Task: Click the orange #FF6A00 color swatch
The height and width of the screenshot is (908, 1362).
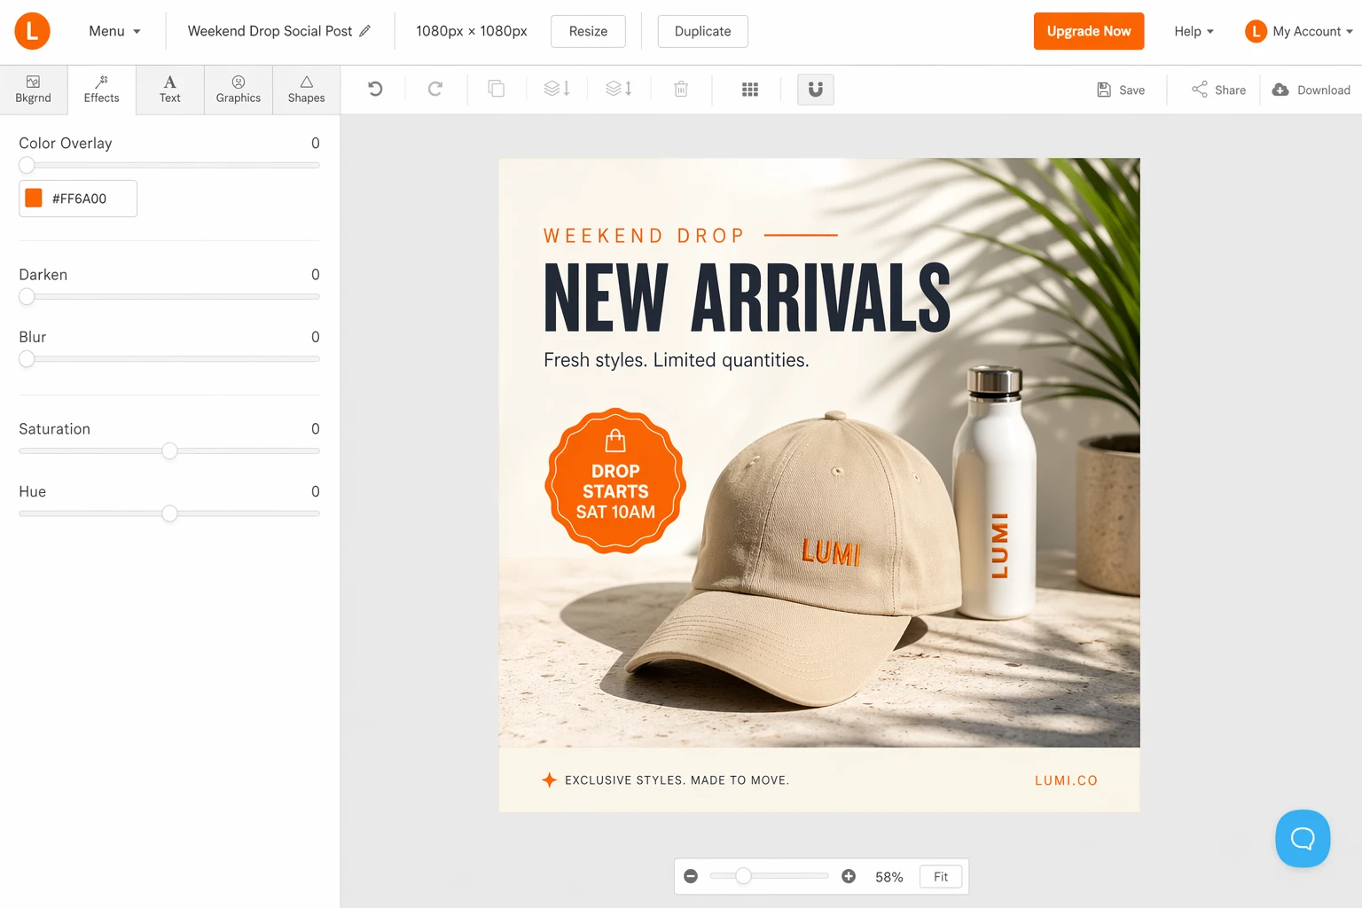Action: [34, 198]
